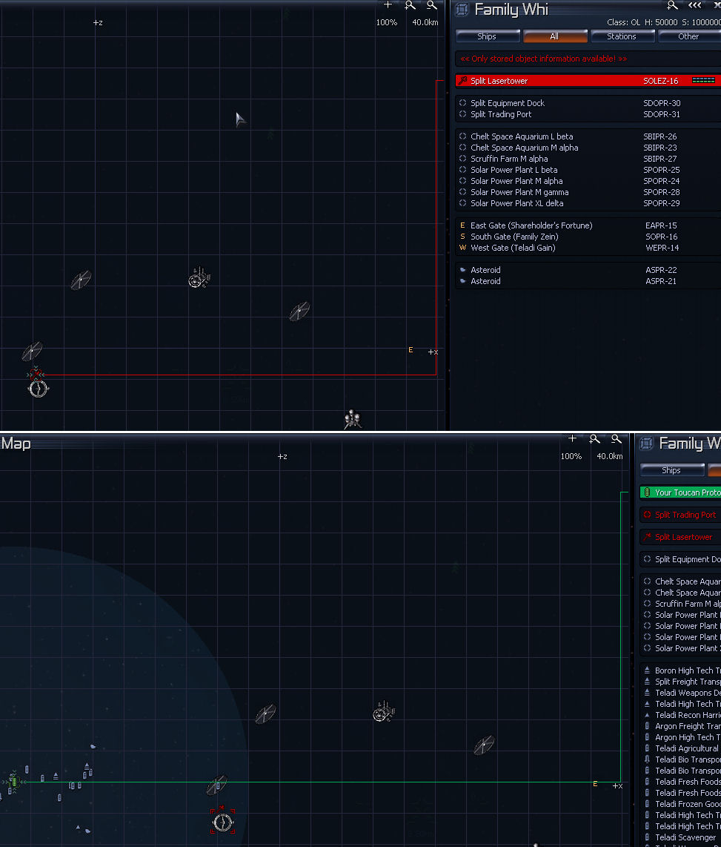Zoom out using upper map's magnifier-minus icon
This screenshot has width=721, height=847.
[x=432, y=5]
